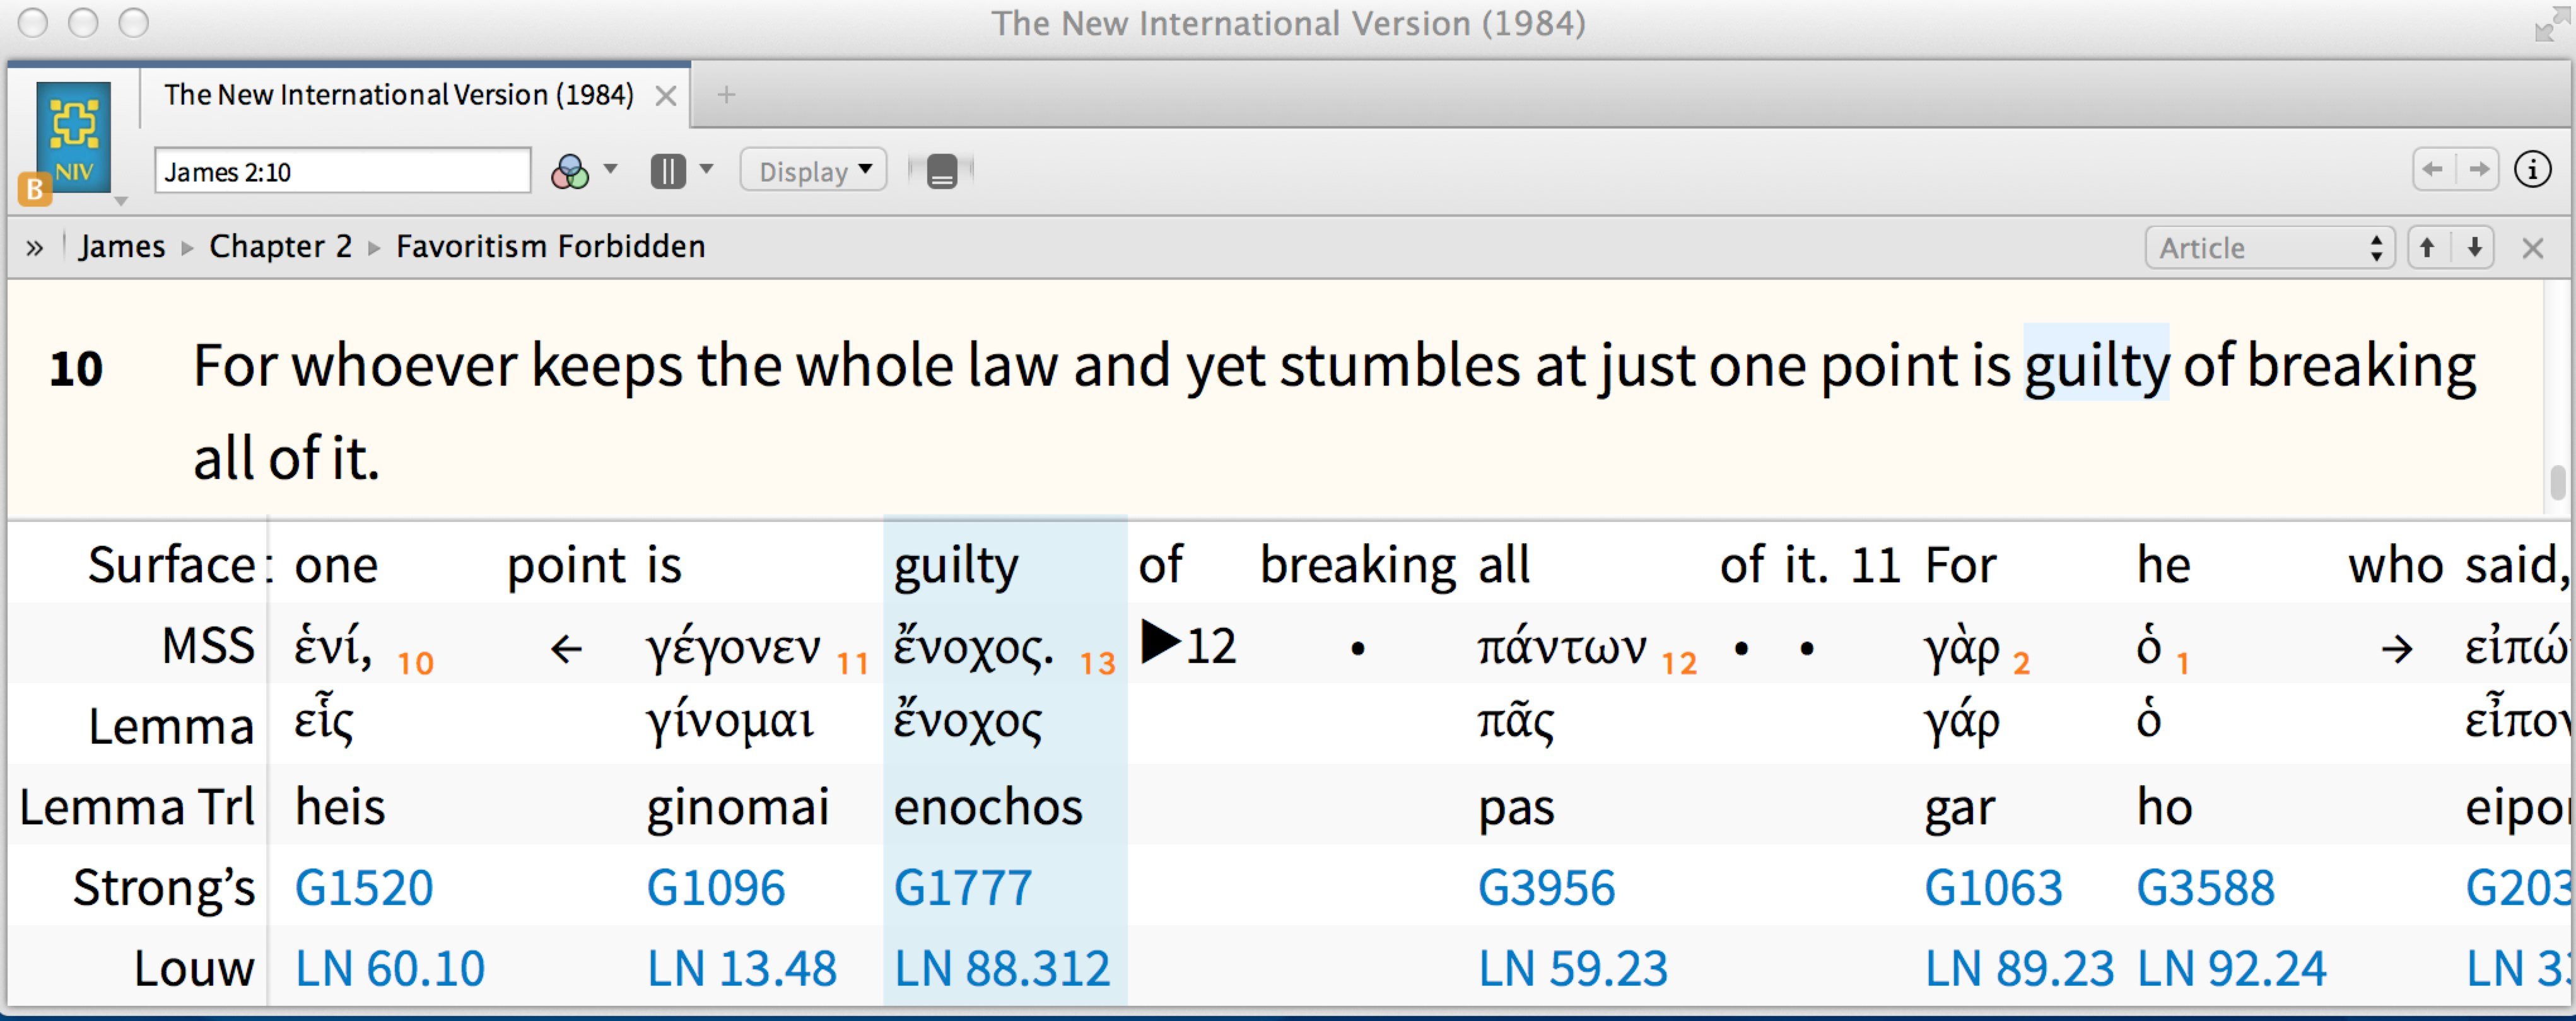Click transliteration enochos

coord(988,806)
